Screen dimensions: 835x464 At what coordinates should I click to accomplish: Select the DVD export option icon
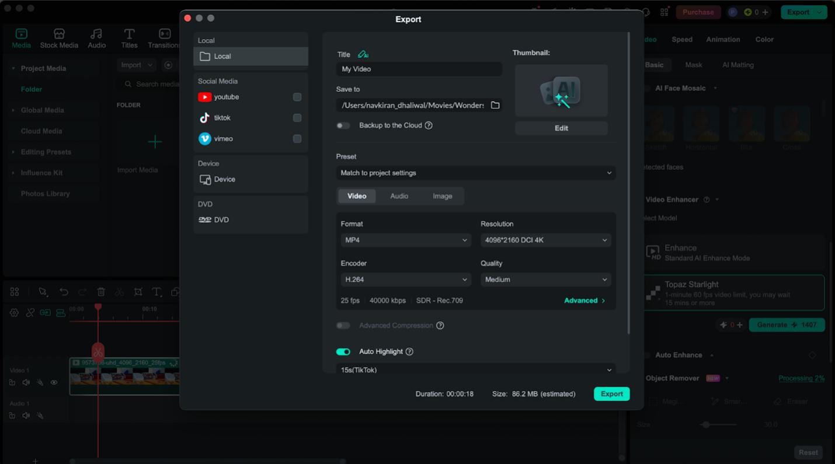pos(205,220)
